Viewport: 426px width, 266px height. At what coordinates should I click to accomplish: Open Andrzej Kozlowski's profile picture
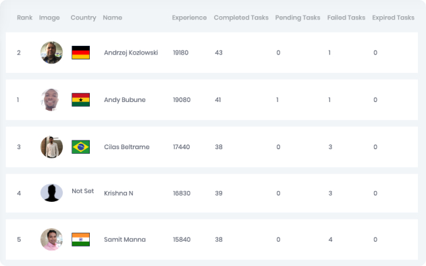point(51,53)
